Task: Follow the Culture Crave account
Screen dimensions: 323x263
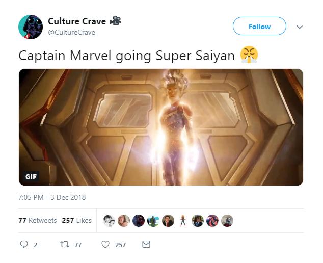Action: [259, 27]
